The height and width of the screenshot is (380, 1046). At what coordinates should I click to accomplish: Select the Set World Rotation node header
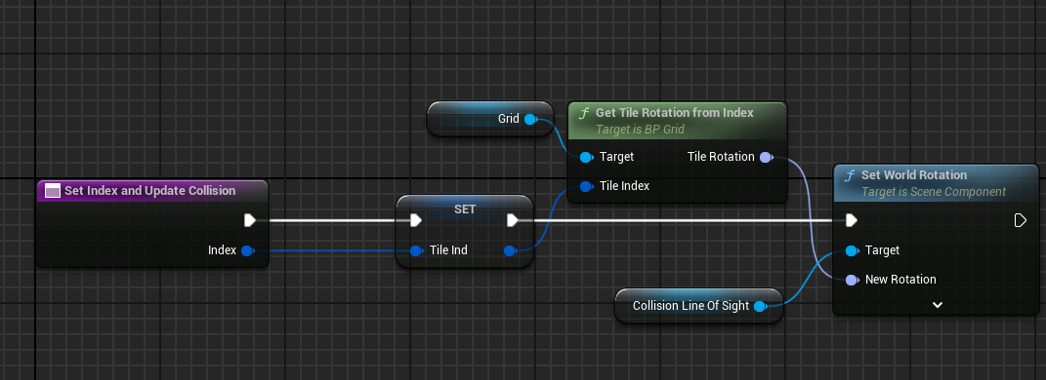pos(936,182)
